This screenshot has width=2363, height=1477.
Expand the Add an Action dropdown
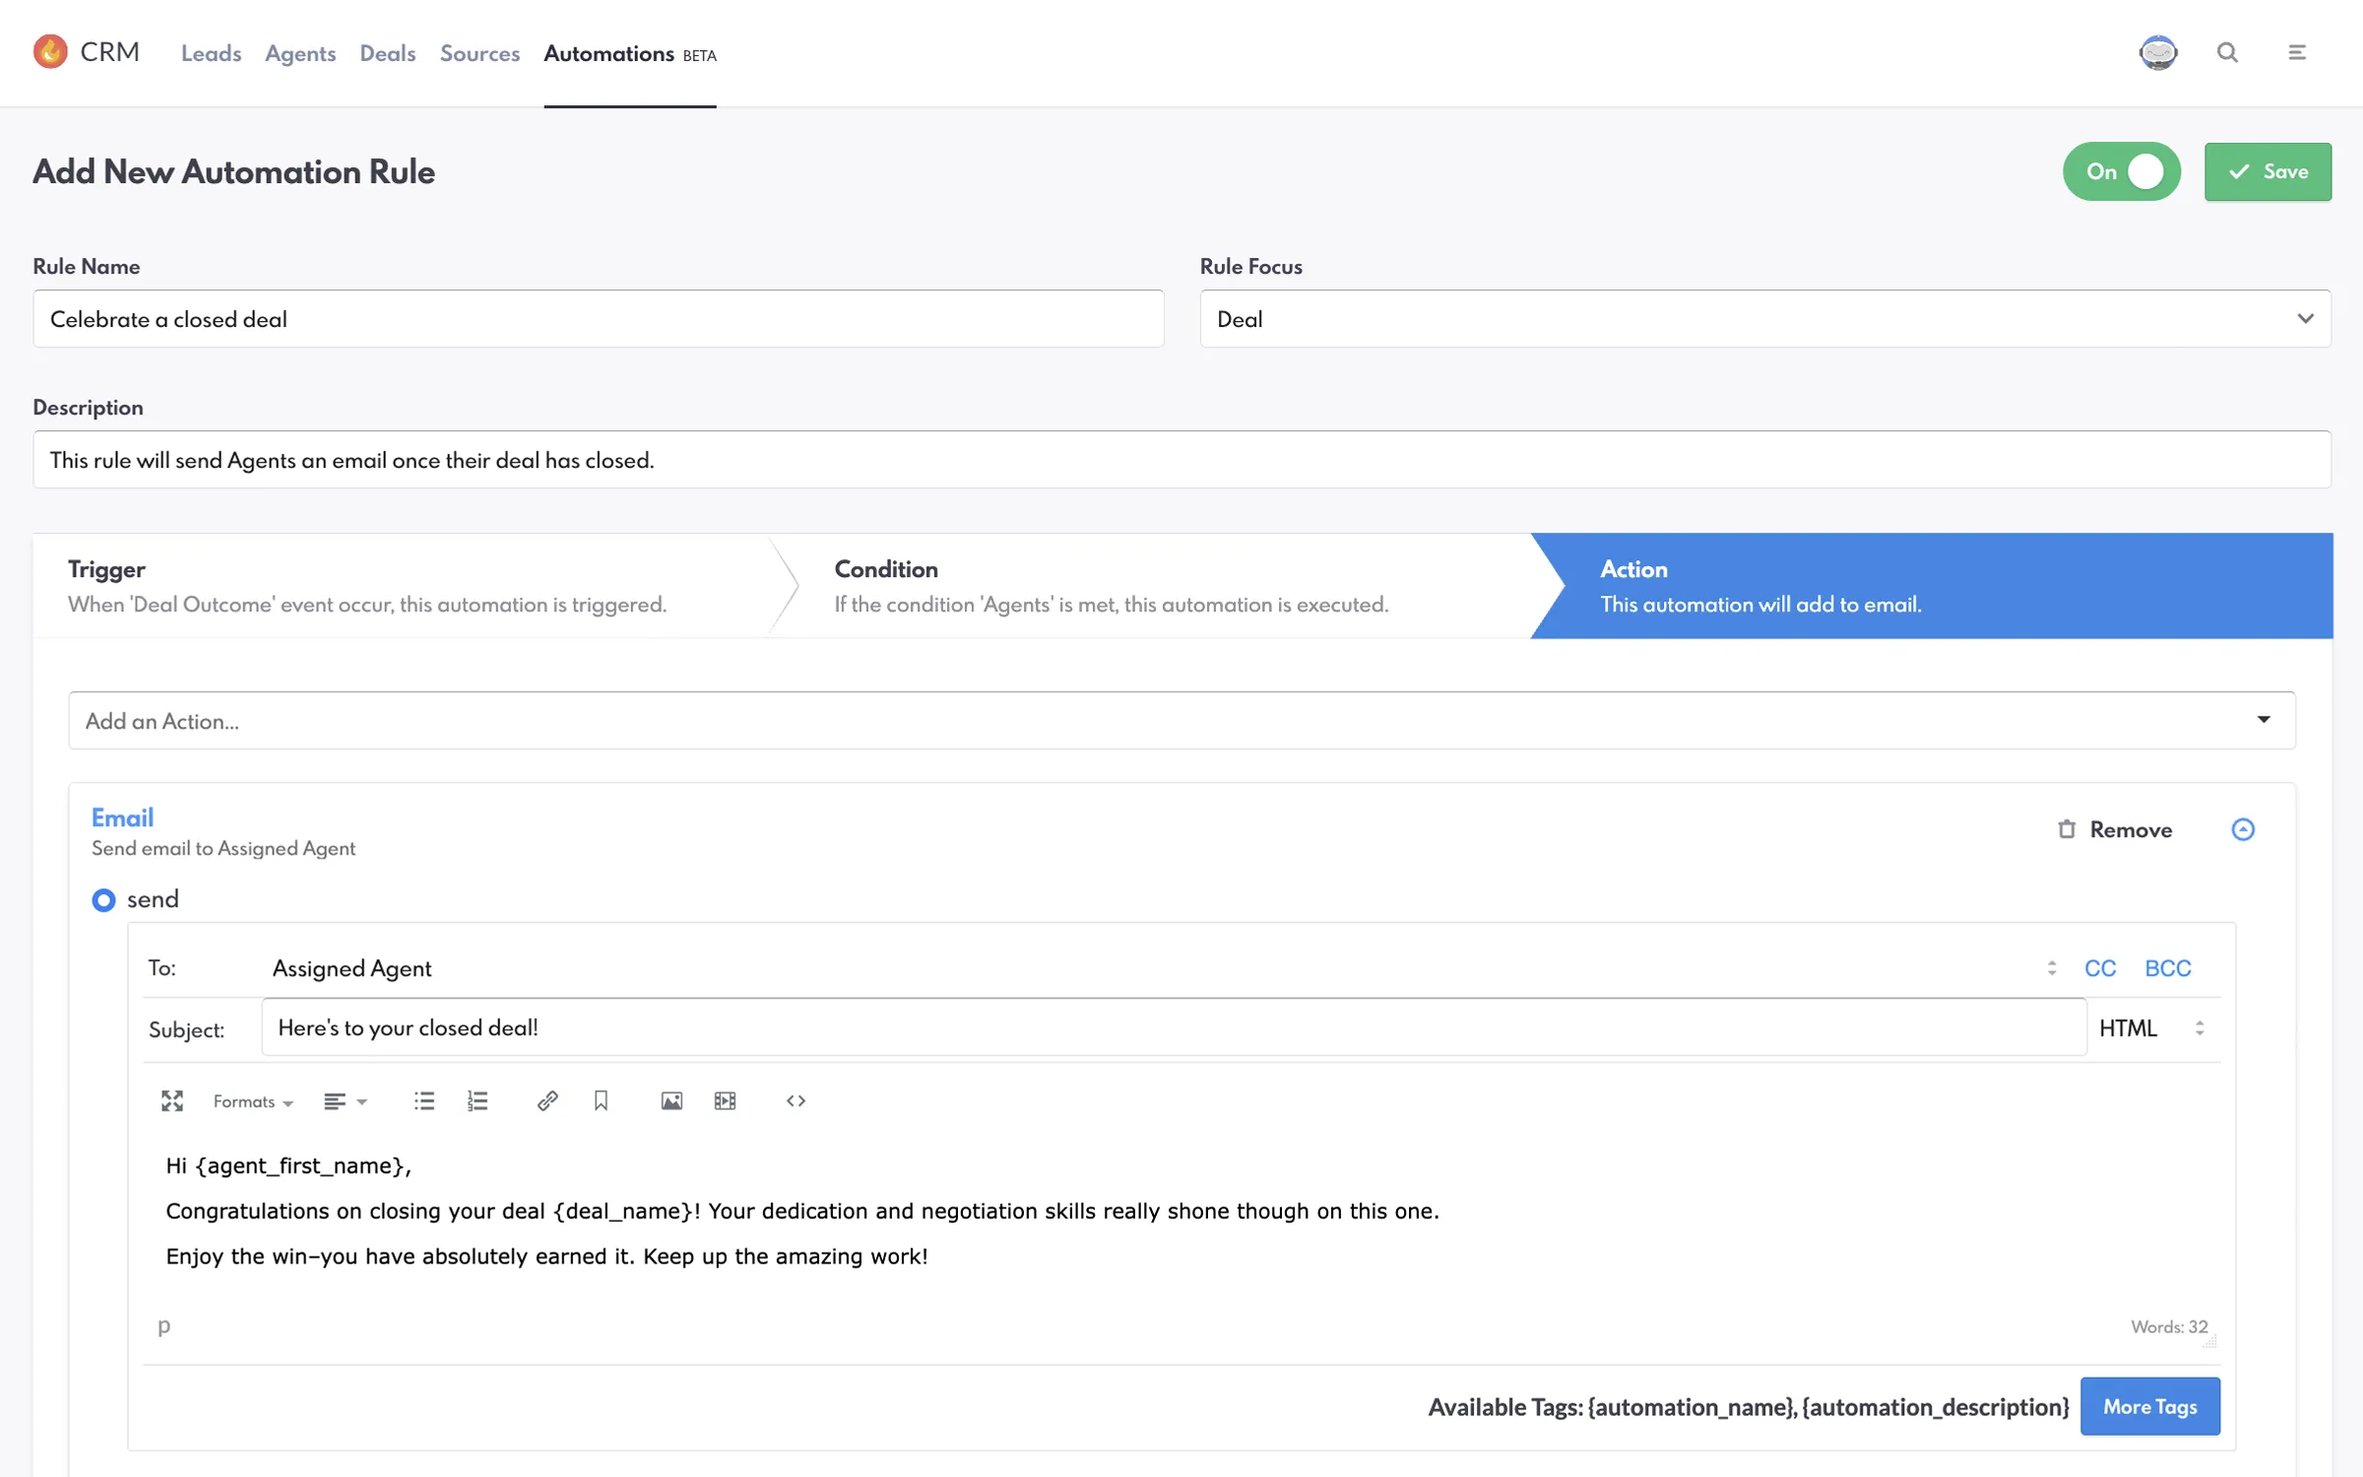click(x=1181, y=720)
